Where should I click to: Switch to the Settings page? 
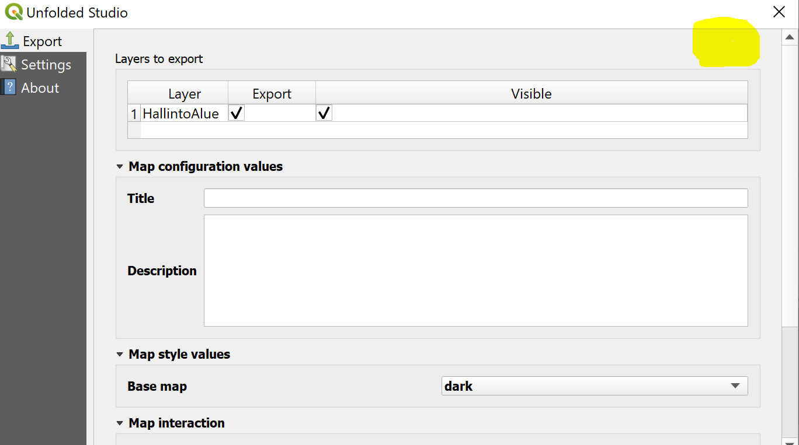click(46, 64)
